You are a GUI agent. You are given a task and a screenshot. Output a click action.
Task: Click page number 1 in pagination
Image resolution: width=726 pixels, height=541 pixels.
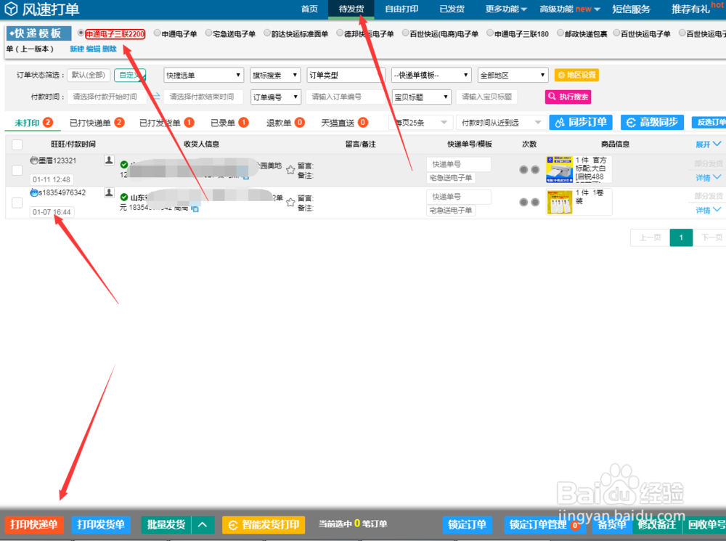click(681, 237)
